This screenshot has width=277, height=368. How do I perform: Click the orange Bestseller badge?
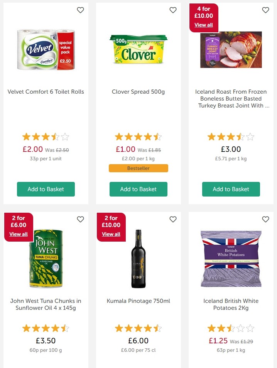tap(138, 168)
